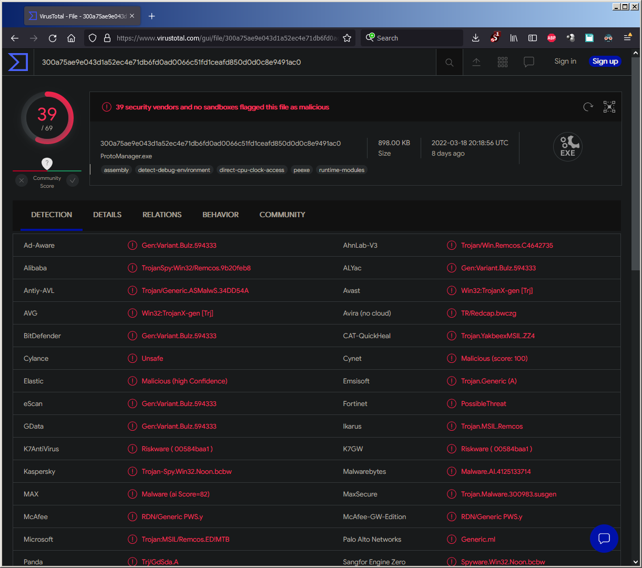
Task: Click the Alibaba vendor name
Action: (x=35, y=268)
